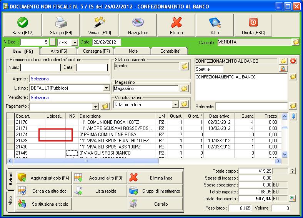Expand the / ES series dropdown
Viewport: 303px width, 218px height.
click(75, 42)
